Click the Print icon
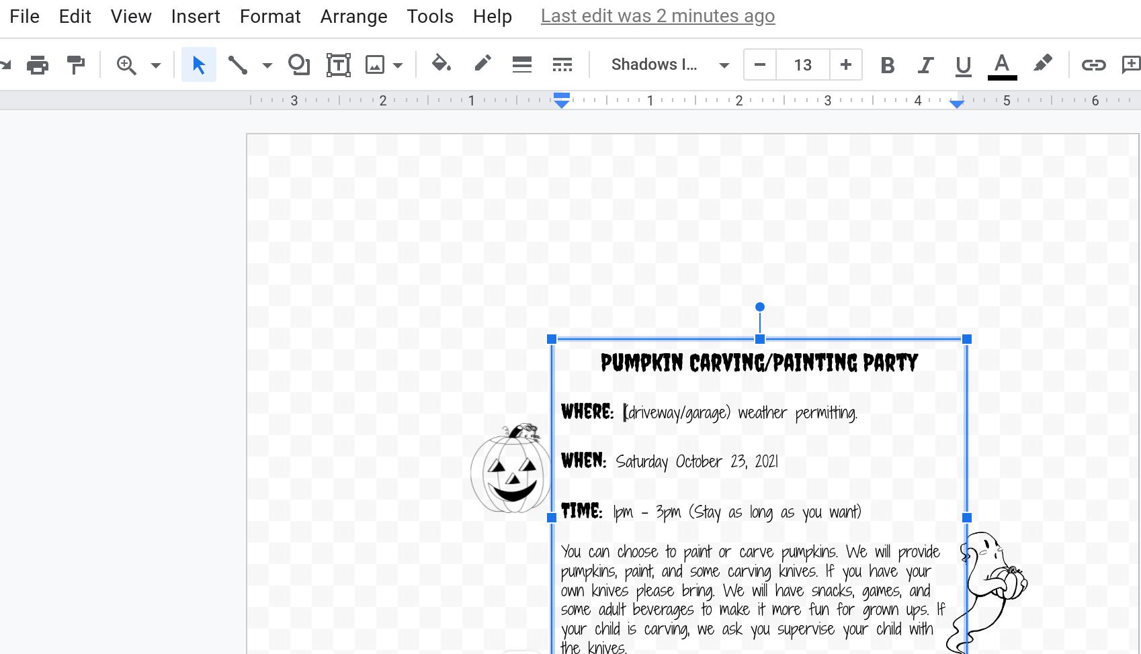1141x654 pixels. click(x=38, y=65)
